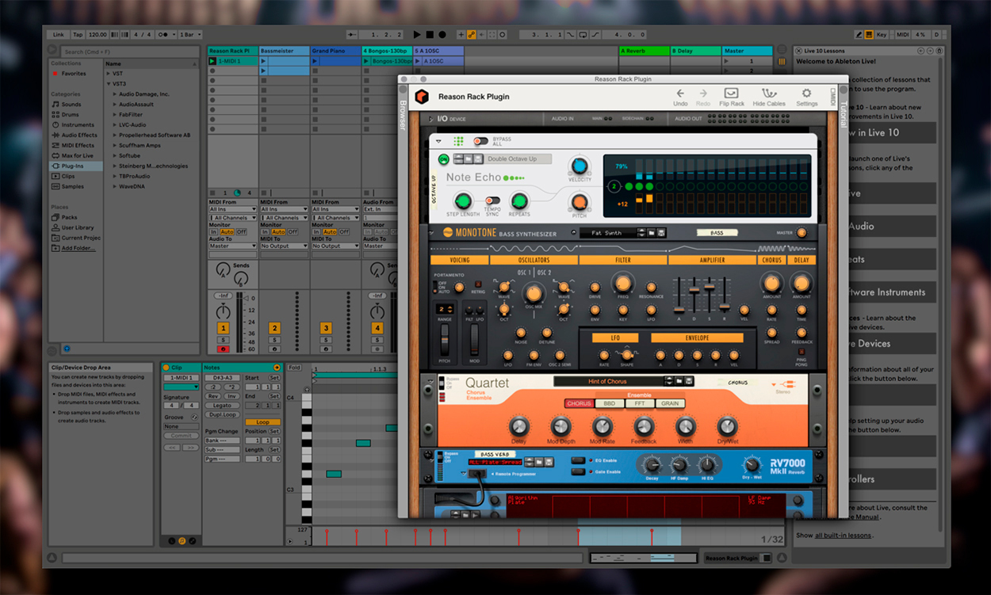Screen dimensions: 991x595
Task: Click the Ableton transport Stop button
Action: point(430,35)
